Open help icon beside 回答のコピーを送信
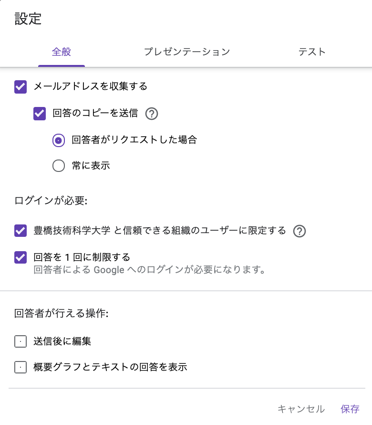This screenshot has height=425, width=372. pos(152,114)
